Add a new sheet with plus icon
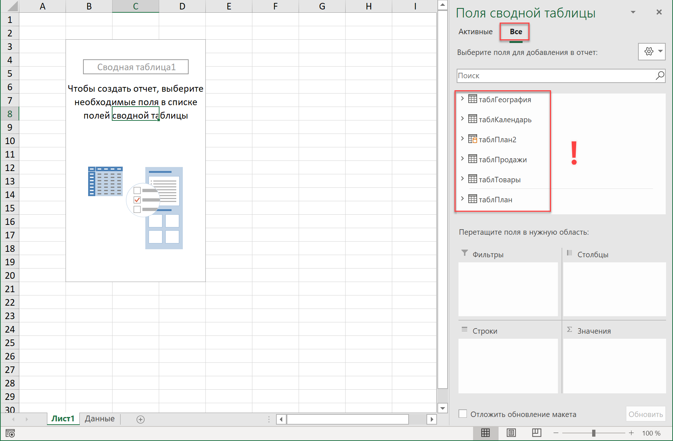 (141, 420)
